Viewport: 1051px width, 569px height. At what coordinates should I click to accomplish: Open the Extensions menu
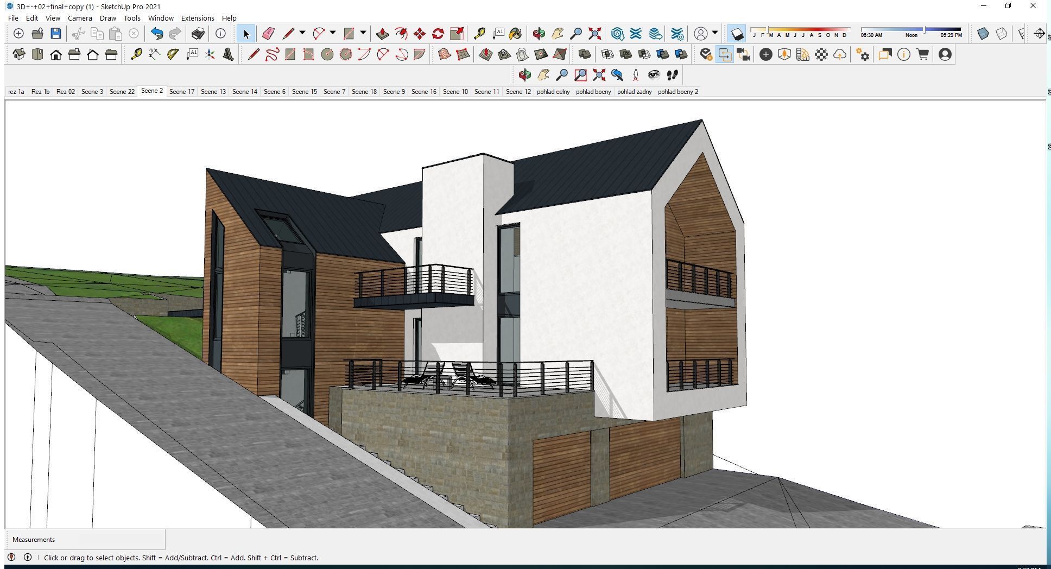tap(198, 18)
